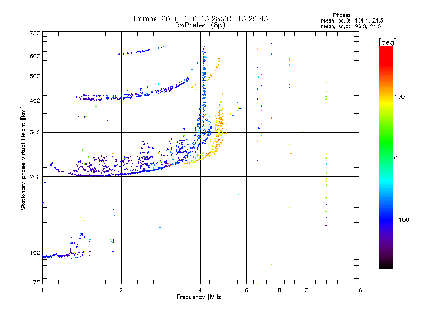Click the lone red data point near 500 km
The height and width of the screenshot is (316, 422).
143,78
